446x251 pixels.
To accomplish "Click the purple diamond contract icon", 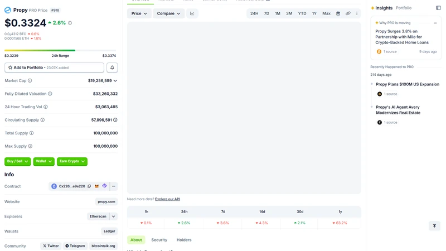I will coord(104,186).
